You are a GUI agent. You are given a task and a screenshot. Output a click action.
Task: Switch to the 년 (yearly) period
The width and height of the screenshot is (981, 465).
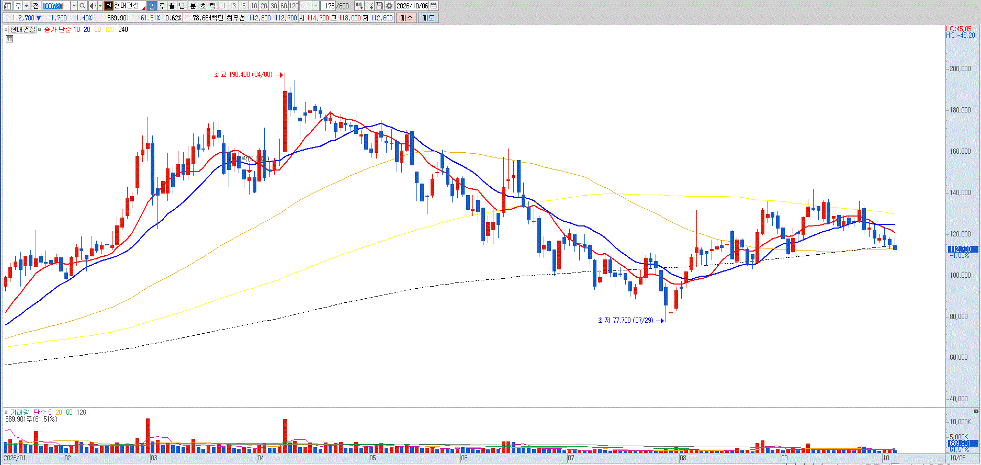point(182,6)
